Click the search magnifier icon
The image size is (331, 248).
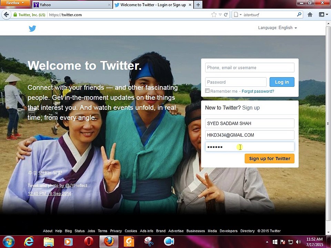[x=299, y=14]
